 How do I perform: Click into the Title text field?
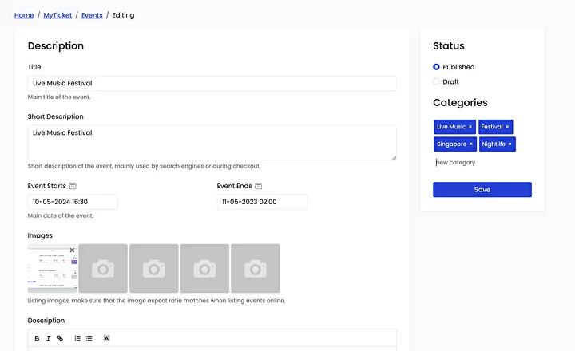coord(212,83)
